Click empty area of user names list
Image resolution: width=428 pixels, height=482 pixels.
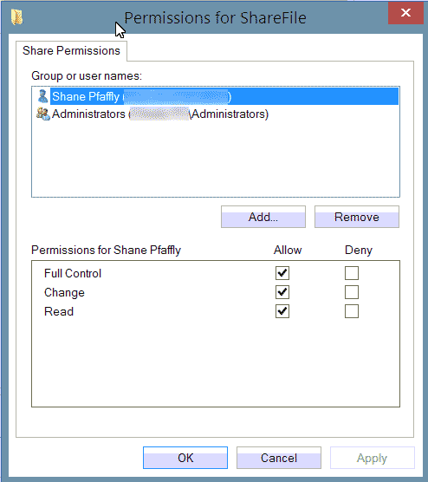[215, 160]
